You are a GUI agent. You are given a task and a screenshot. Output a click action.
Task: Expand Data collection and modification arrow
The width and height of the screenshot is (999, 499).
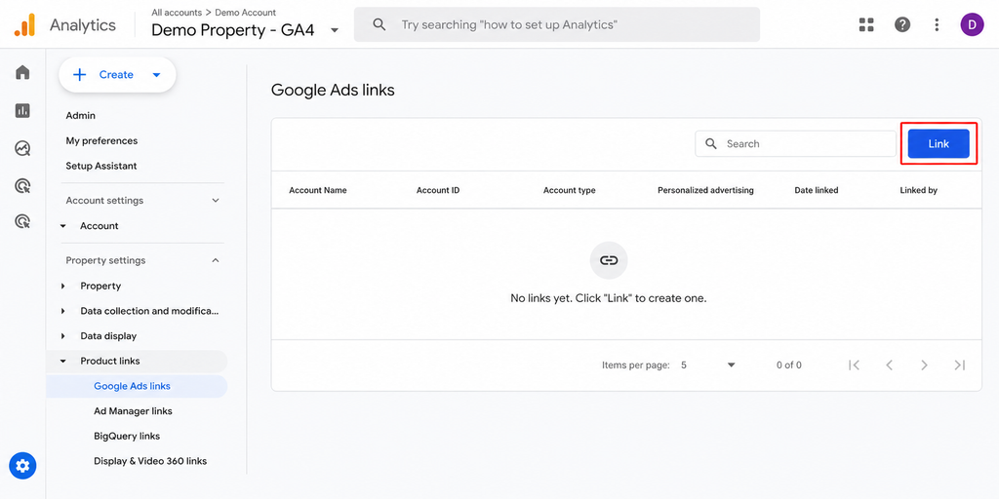point(63,311)
